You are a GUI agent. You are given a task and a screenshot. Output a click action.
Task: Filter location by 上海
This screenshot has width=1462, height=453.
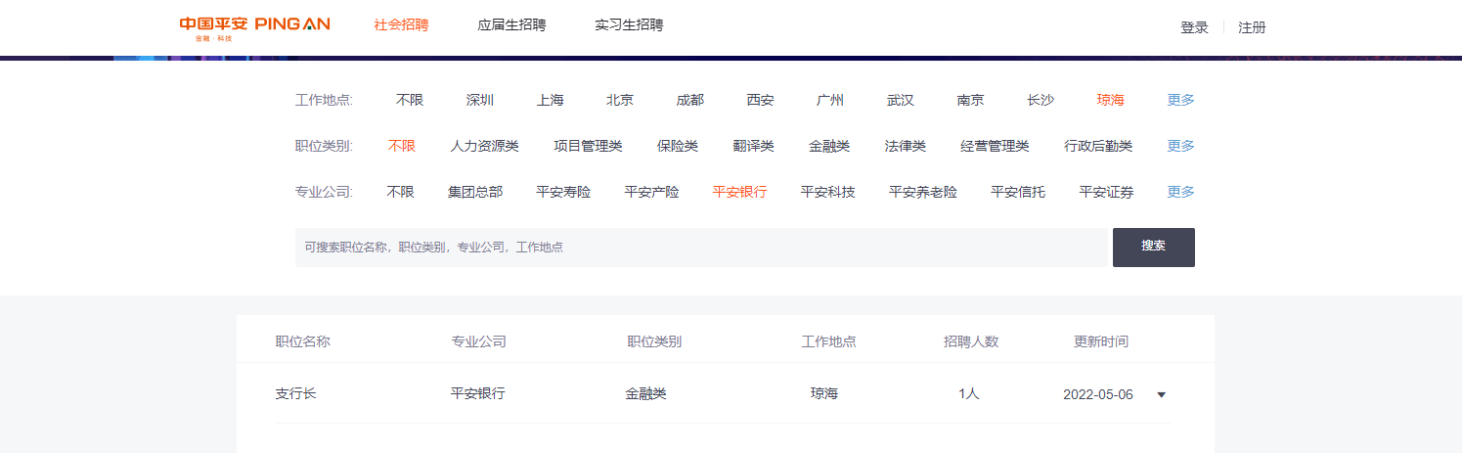click(x=551, y=100)
